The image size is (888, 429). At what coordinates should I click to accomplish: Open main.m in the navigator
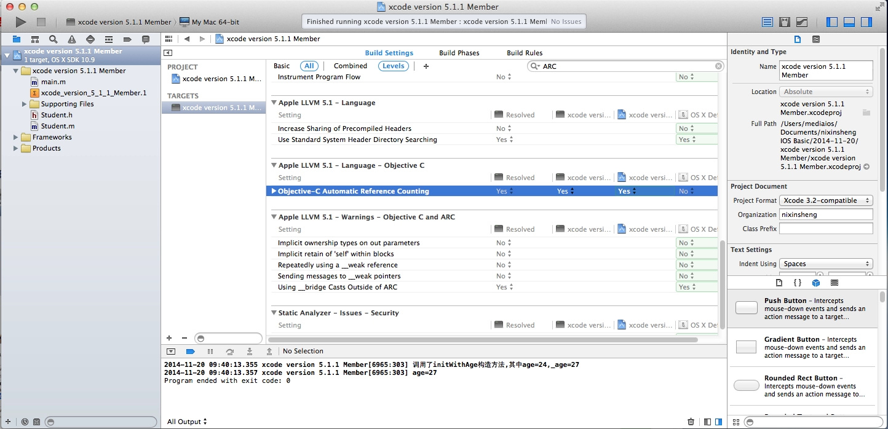pos(54,82)
